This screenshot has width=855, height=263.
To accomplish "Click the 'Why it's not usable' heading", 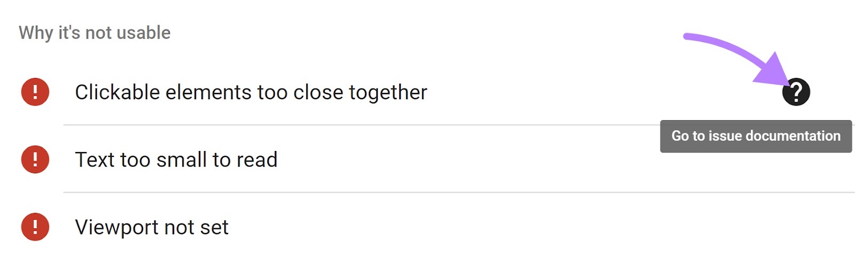I will pyautogui.click(x=95, y=33).
